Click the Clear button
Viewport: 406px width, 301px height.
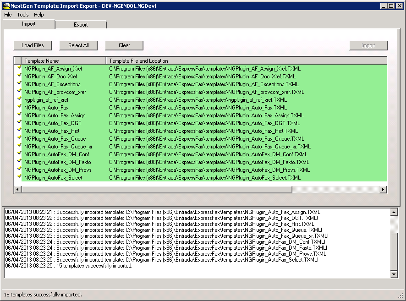coord(124,45)
